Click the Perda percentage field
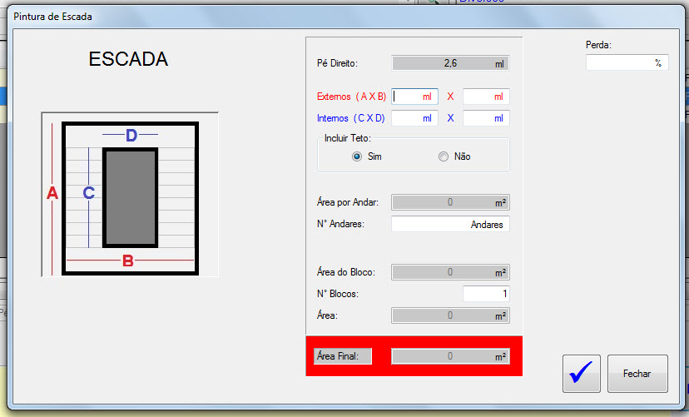This screenshot has height=417, width=689. 627,62
